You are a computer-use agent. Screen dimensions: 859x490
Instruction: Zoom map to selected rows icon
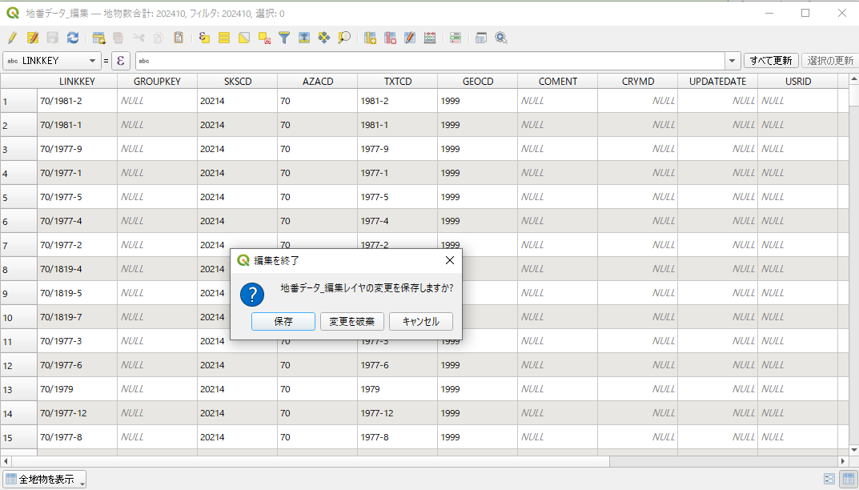344,38
